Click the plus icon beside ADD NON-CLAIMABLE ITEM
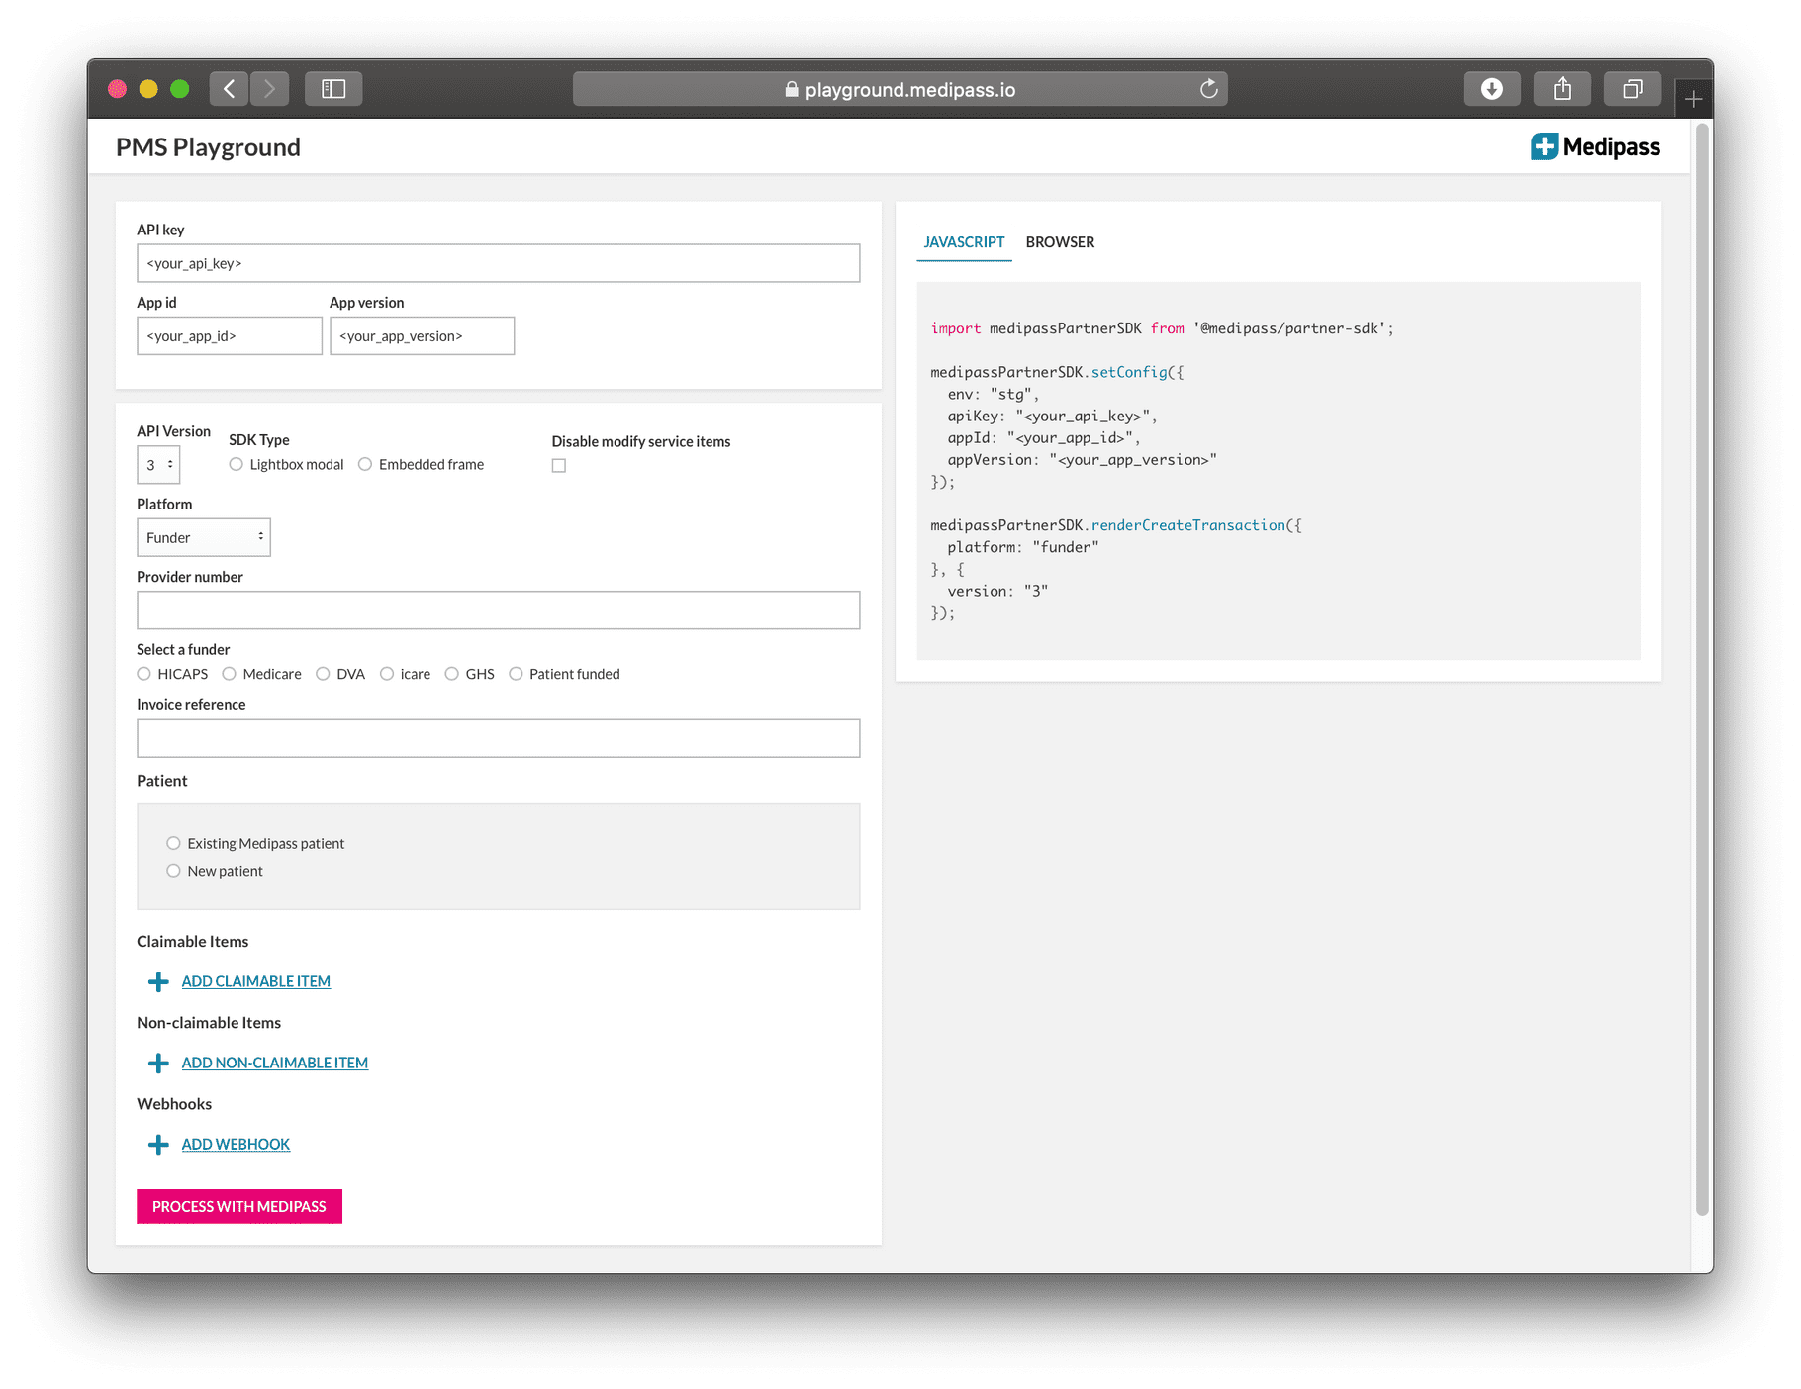This screenshot has height=1389, width=1801. (x=157, y=1063)
